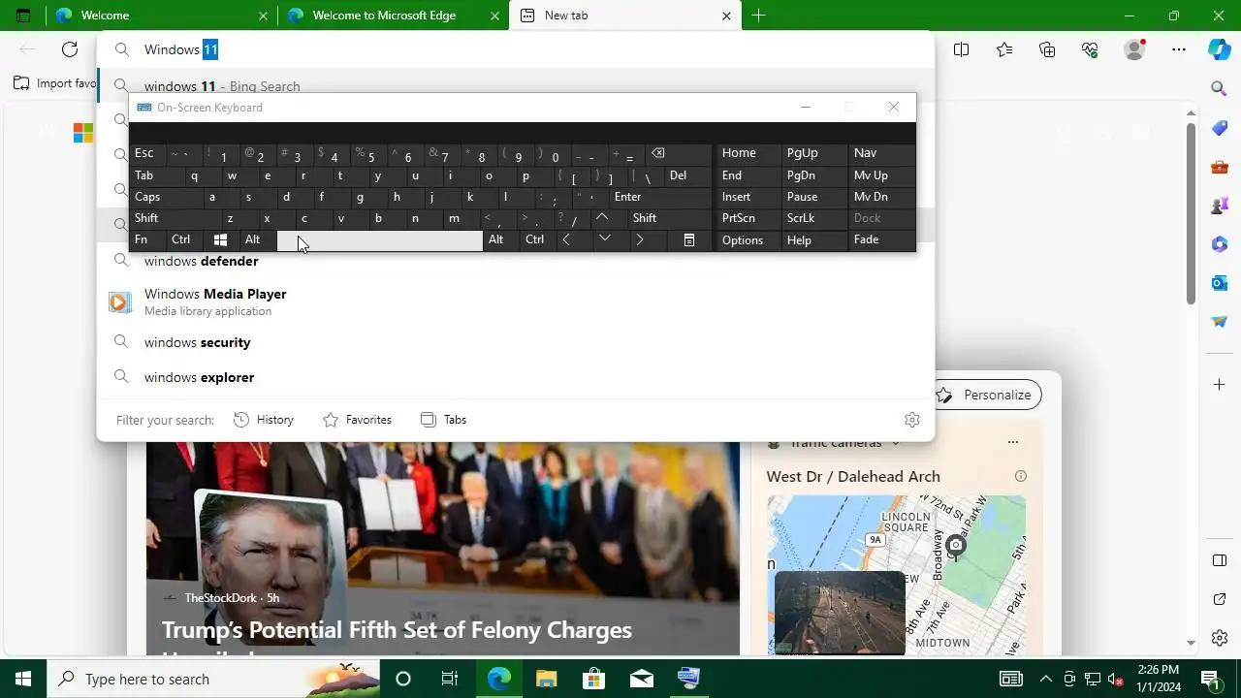
Task: Open the Tab actions menu icon
Action: point(23,16)
